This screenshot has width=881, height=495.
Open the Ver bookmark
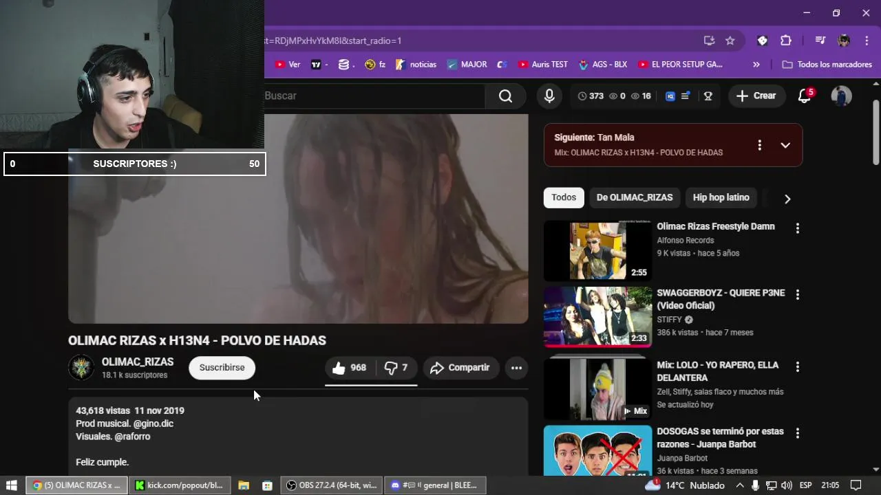288,65
